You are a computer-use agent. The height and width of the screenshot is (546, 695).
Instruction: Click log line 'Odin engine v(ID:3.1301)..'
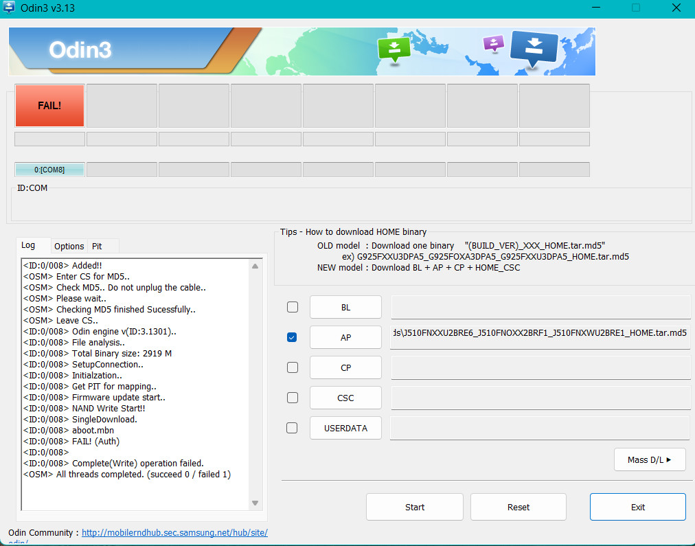pos(100,332)
